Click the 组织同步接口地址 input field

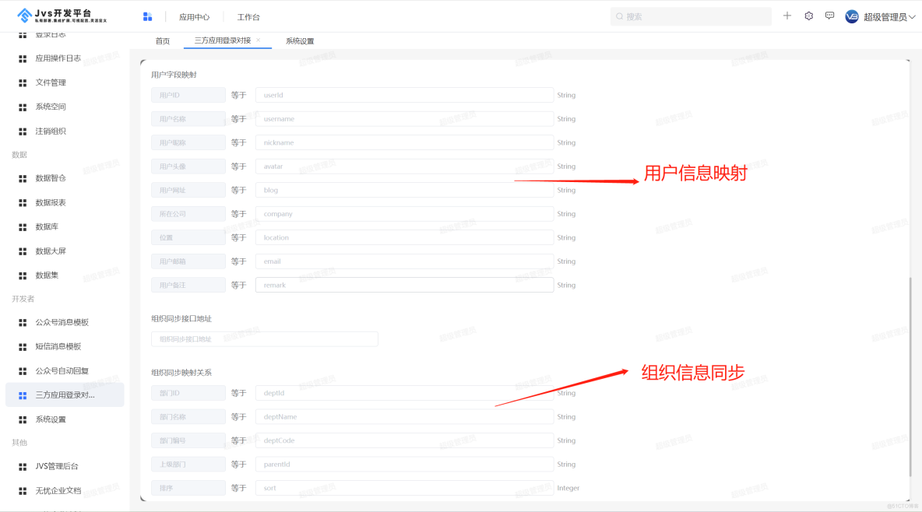point(265,339)
